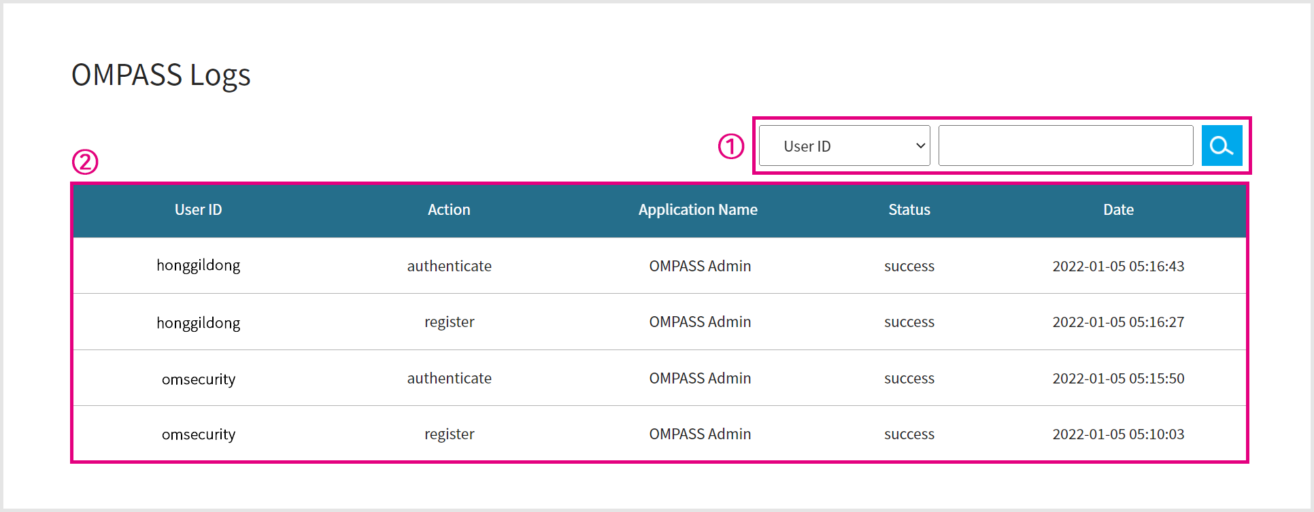Select omsecurity in the register row

tap(198, 434)
